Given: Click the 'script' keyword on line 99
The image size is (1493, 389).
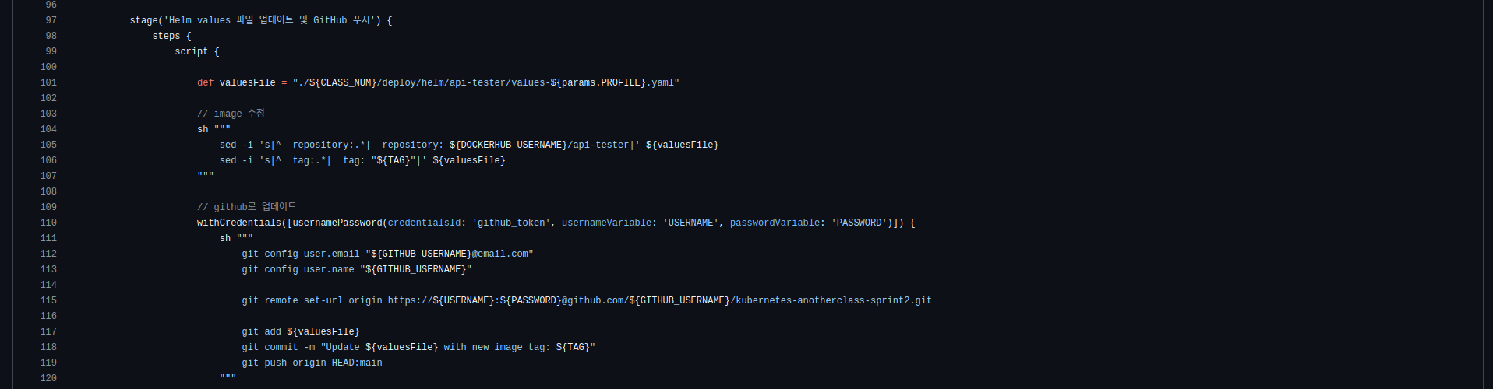Looking at the screenshot, I should [191, 51].
